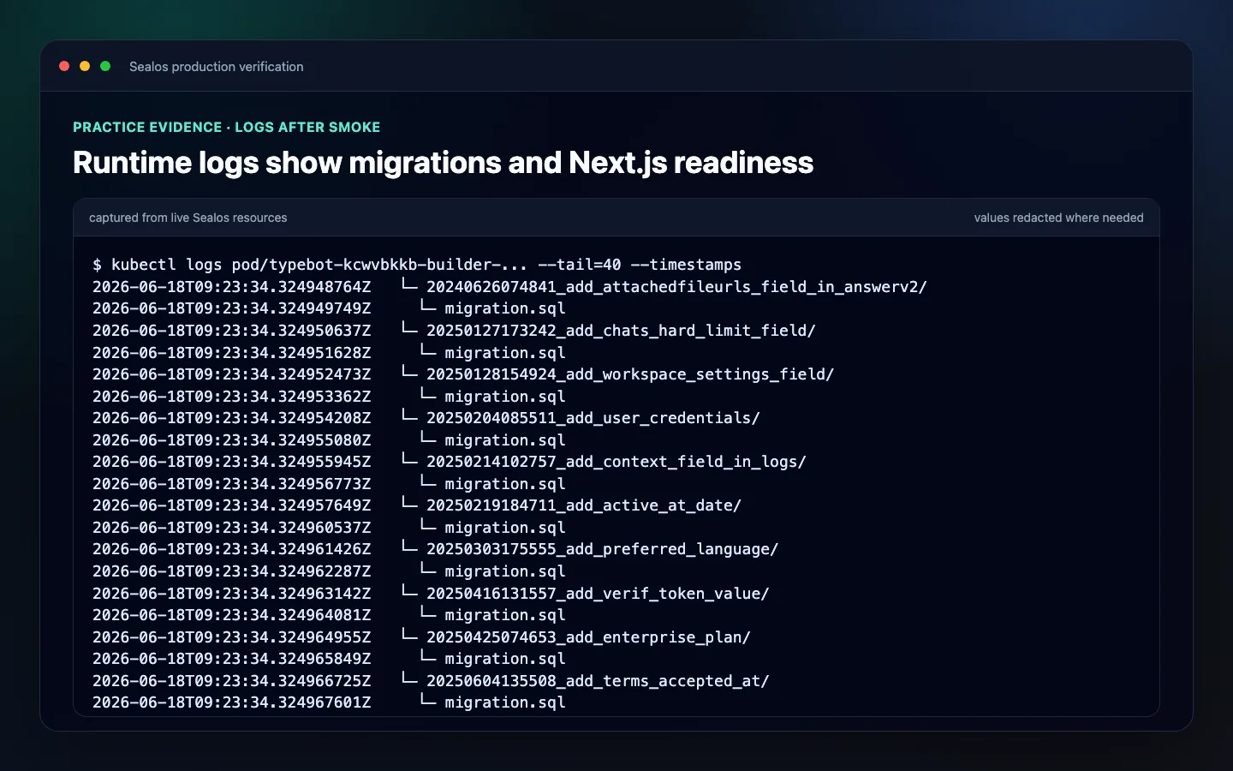Select '20250416131557_add_verif_token_value/' folder line
The height and width of the screenshot is (771, 1233).
pos(598,594)
